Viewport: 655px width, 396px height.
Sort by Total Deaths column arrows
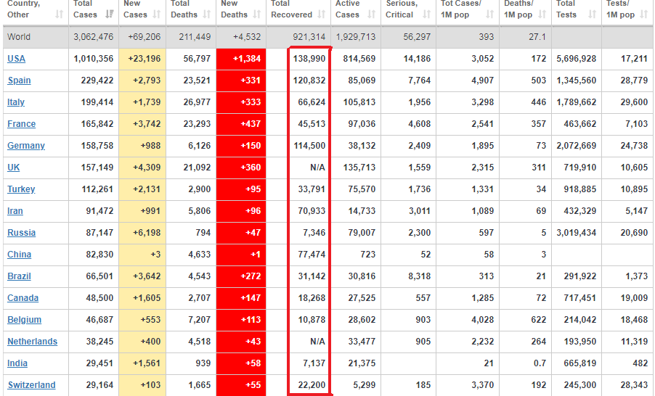207,15
